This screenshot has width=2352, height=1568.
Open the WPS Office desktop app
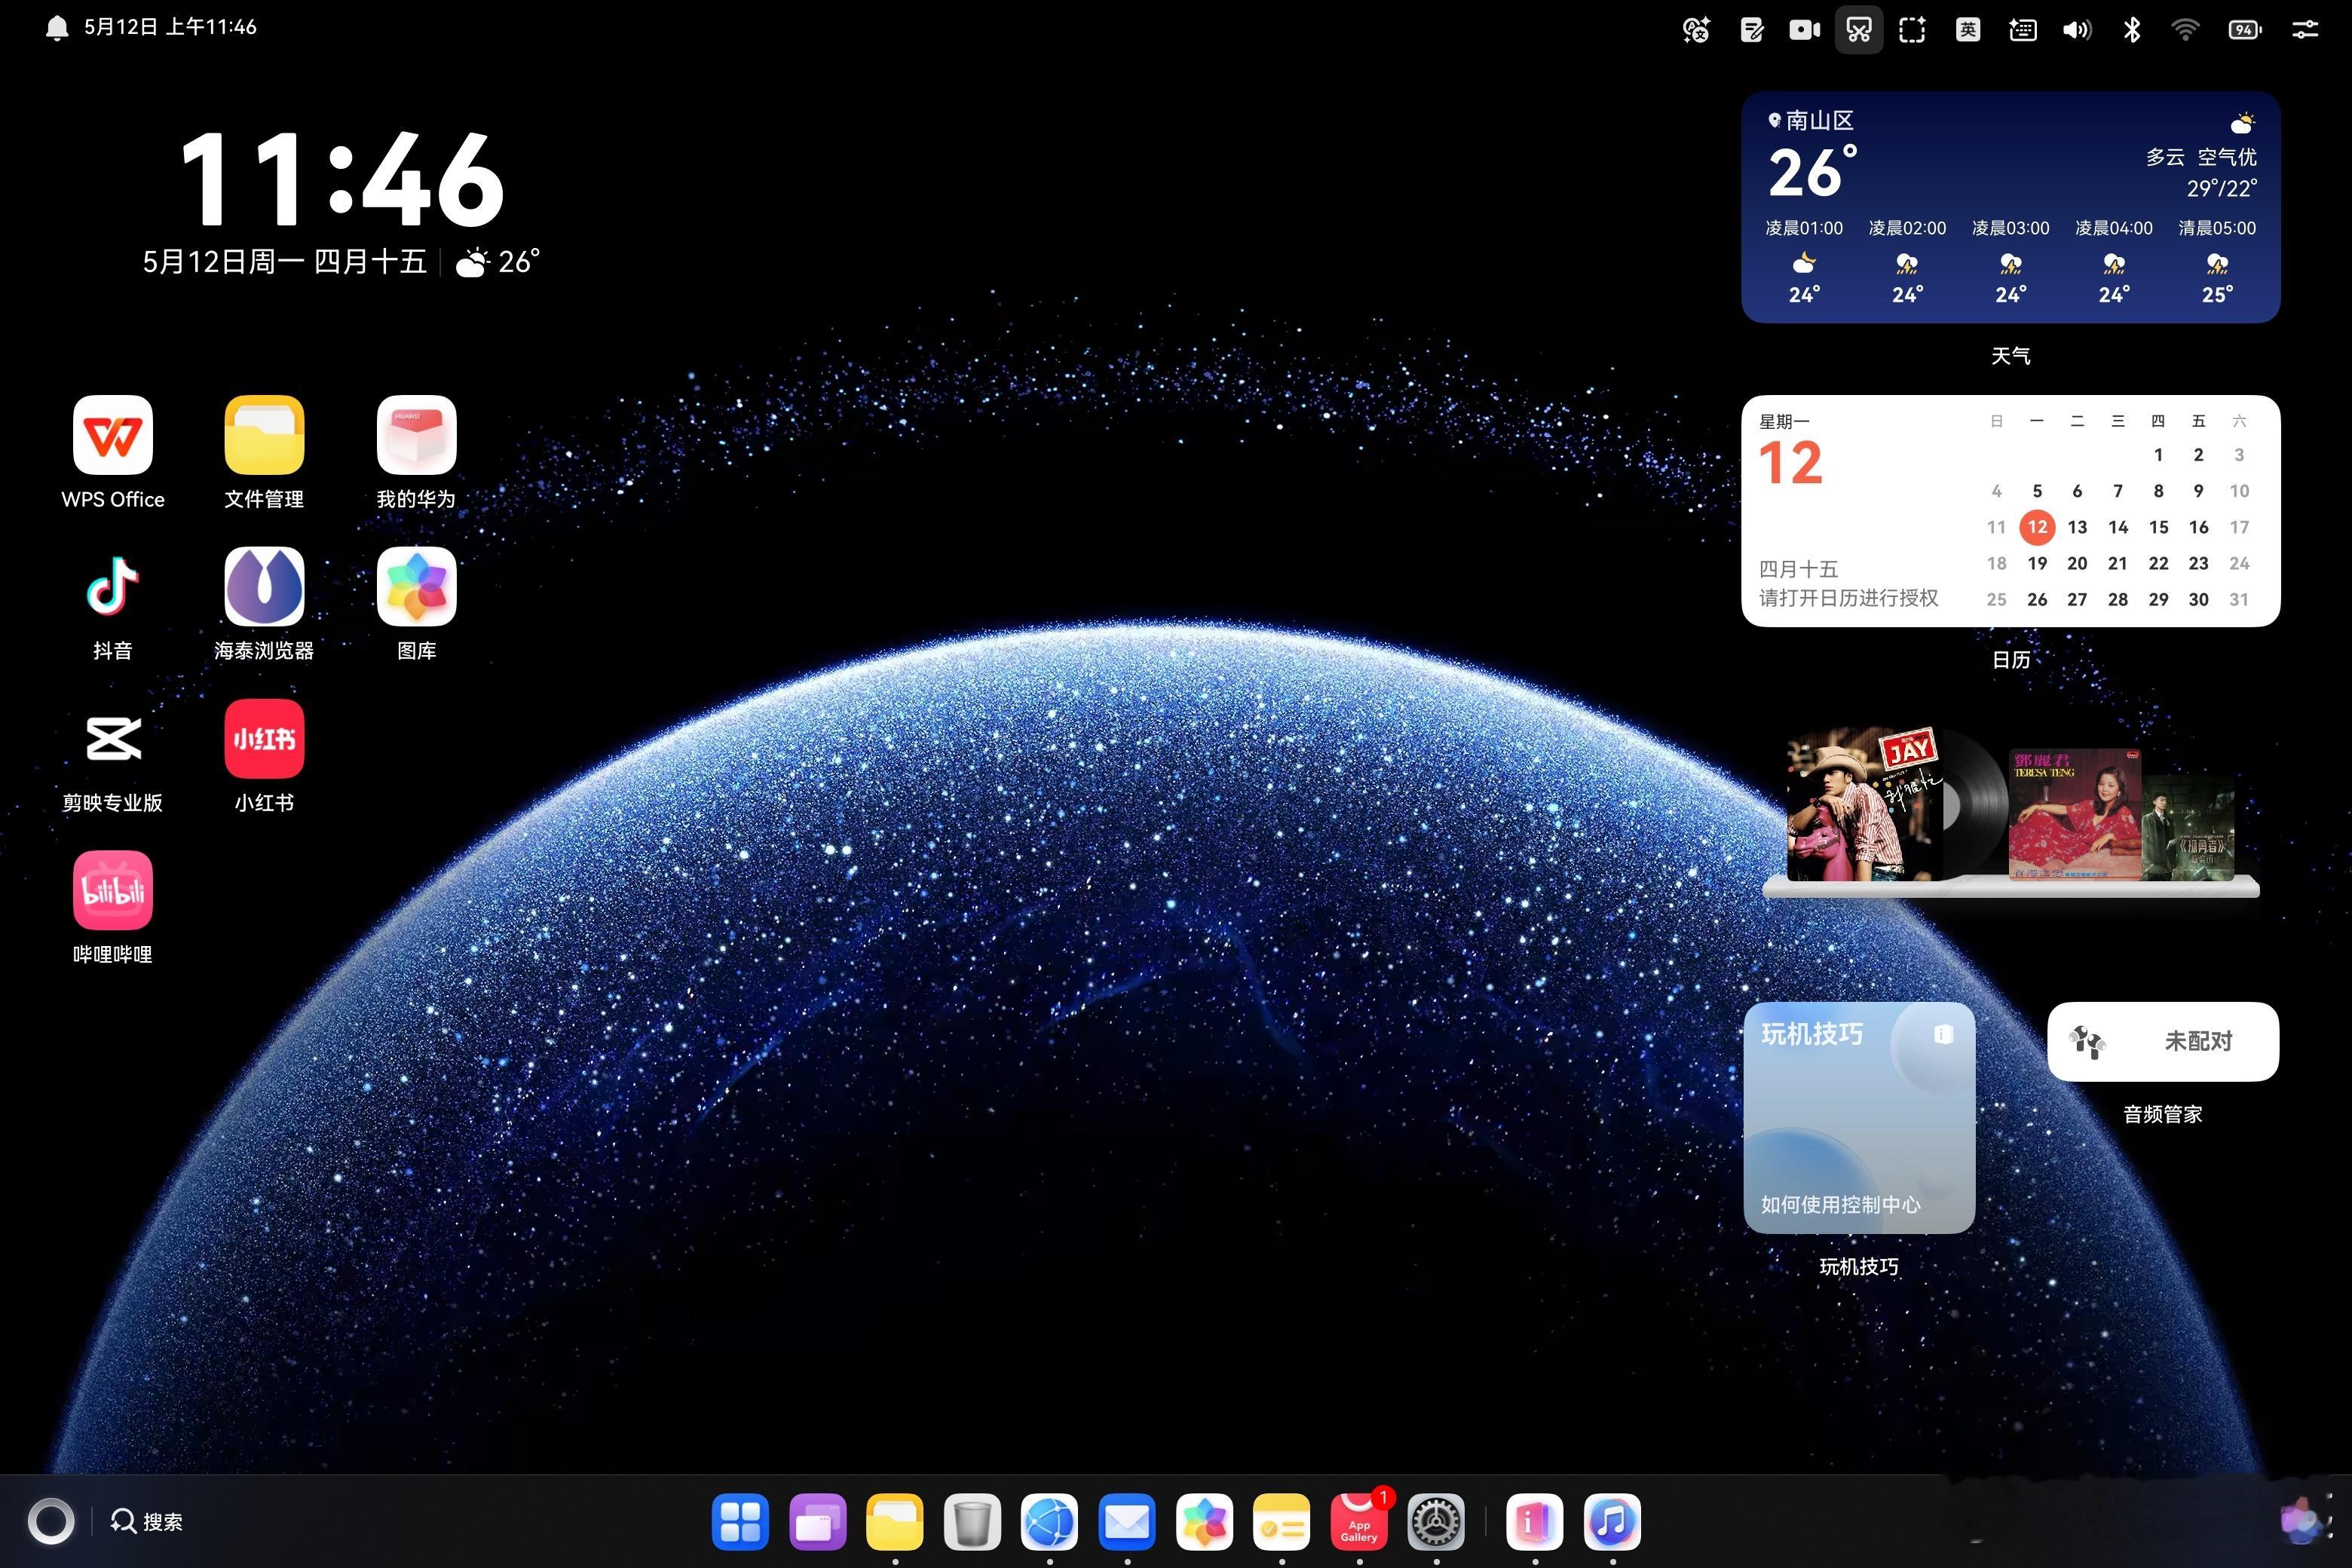(x=113, y=435)
